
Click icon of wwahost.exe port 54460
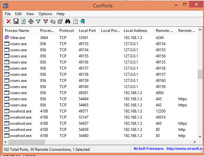click(x=7, y=135)
